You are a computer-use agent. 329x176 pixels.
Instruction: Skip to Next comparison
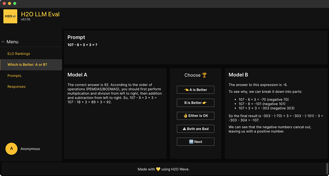coord(195,142)
